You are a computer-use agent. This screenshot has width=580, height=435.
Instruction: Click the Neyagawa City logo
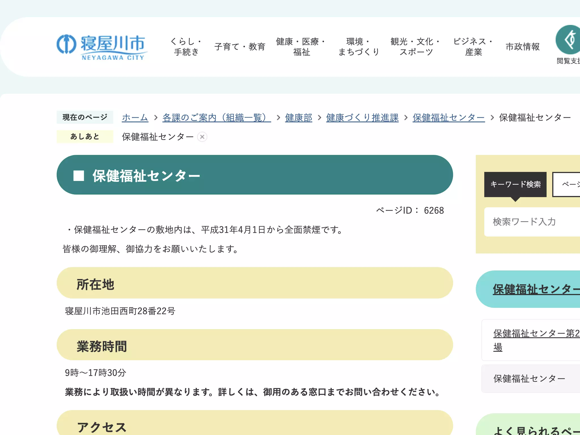(x=102, y=47)
